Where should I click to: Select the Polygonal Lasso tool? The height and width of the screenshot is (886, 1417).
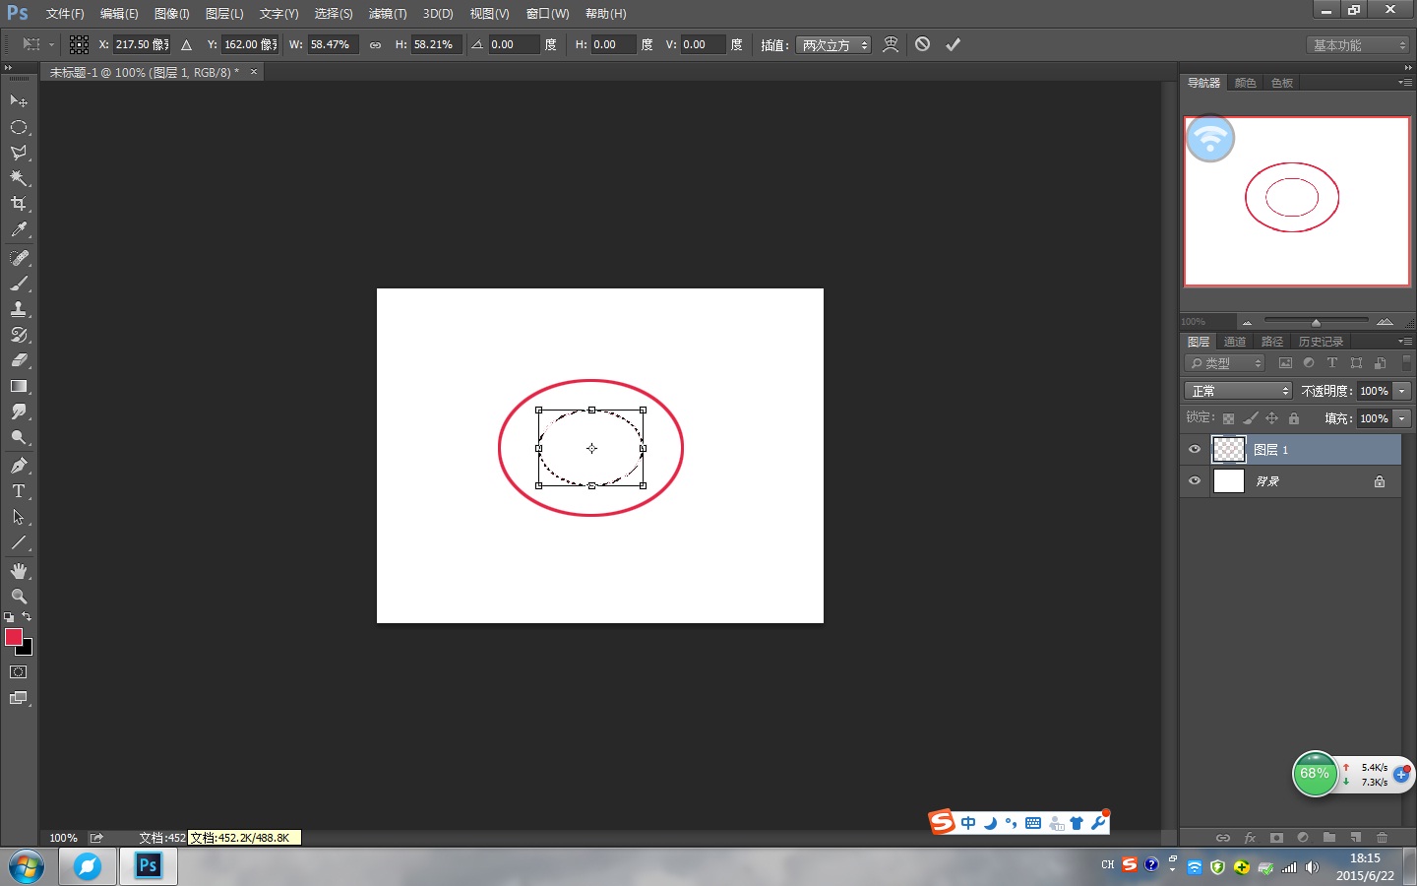[19, 153]
